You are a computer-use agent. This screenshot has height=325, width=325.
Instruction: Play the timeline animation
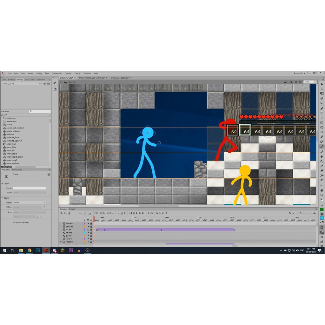click(136, 213)
